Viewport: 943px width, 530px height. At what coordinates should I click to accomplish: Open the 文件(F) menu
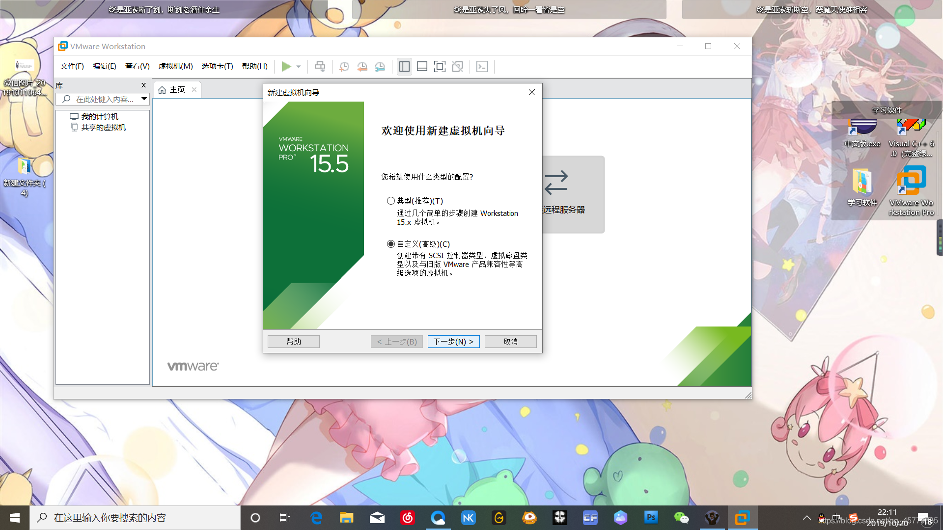point(72,66)
